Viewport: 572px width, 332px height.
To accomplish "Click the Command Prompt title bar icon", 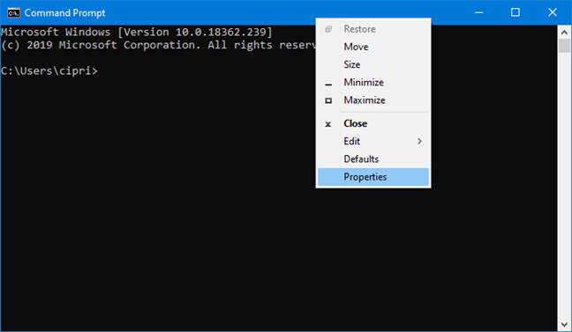I will click(13, 12).
